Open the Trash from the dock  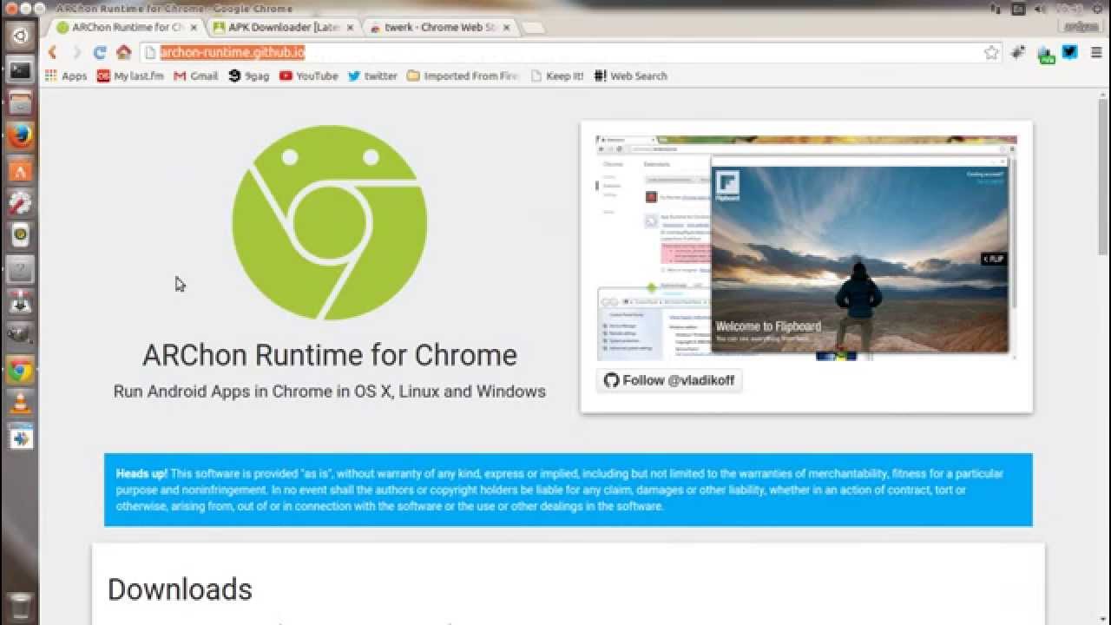(20, 605)
